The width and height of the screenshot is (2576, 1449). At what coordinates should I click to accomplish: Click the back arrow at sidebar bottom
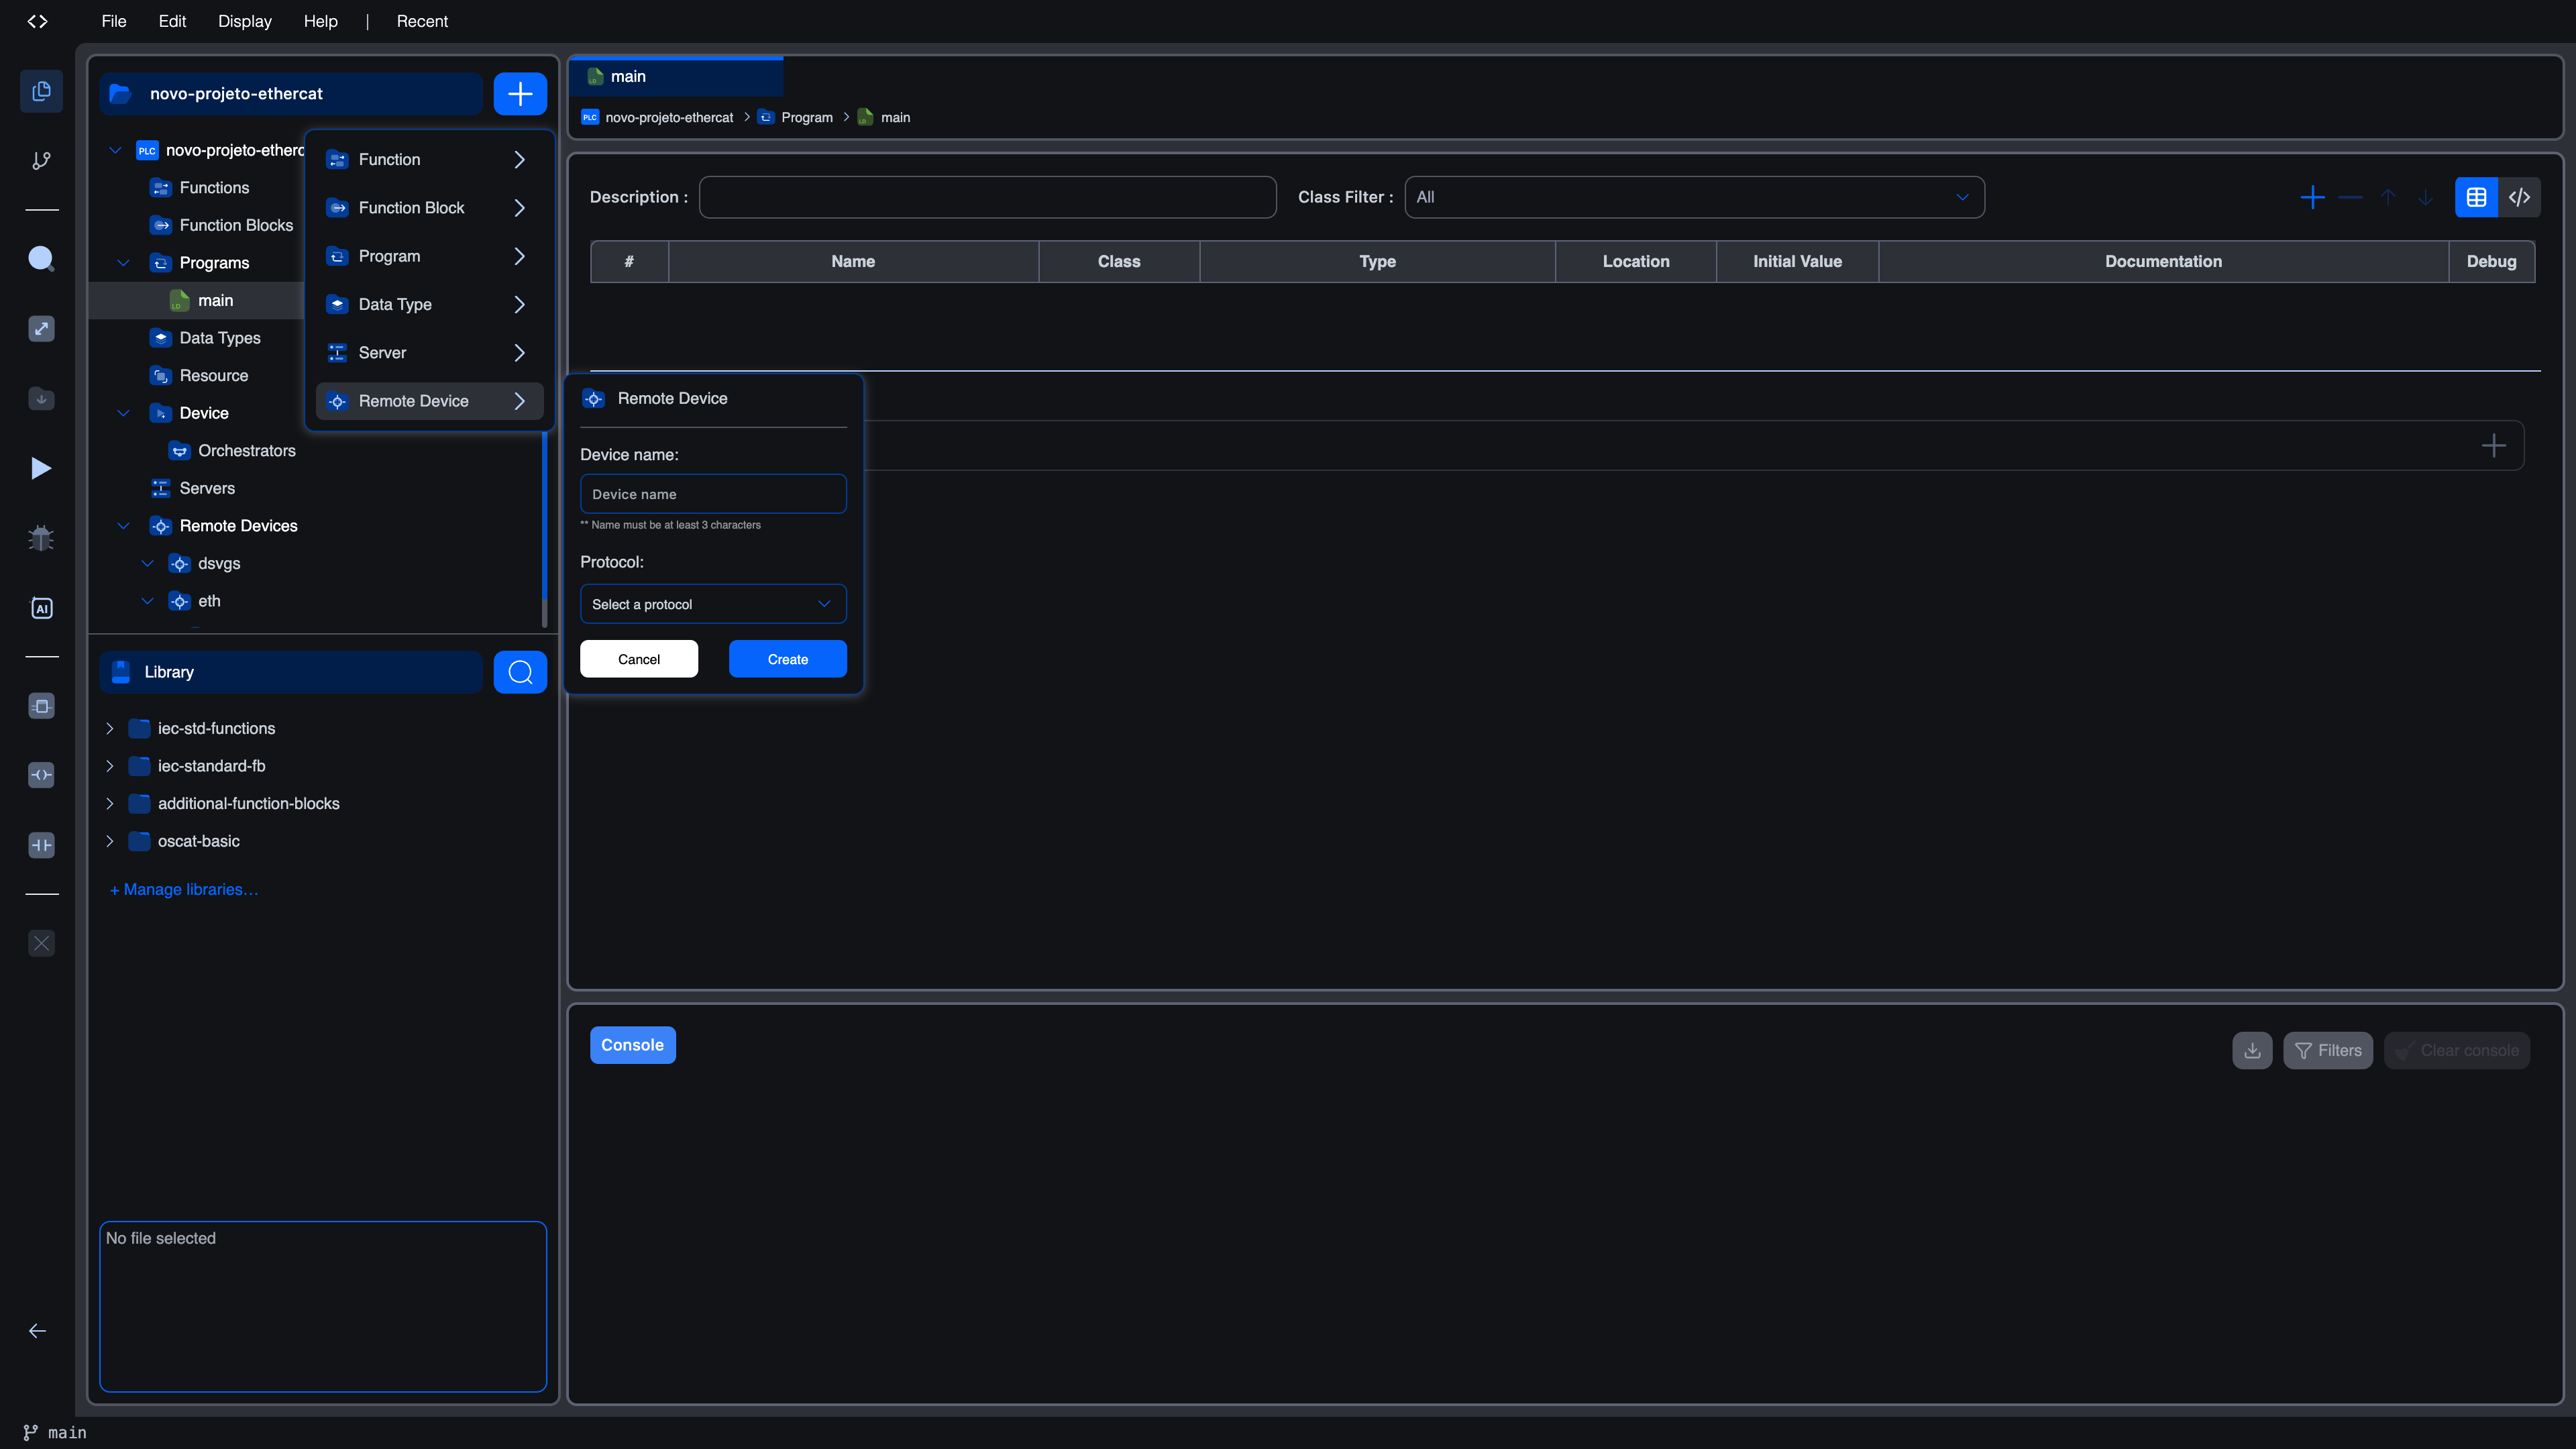(37, 1331)
